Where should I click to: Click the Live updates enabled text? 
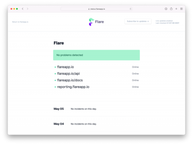164,21
